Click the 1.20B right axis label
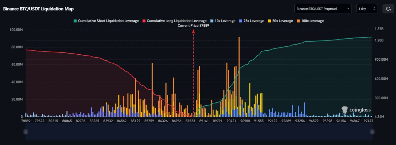 pos(379,40)
